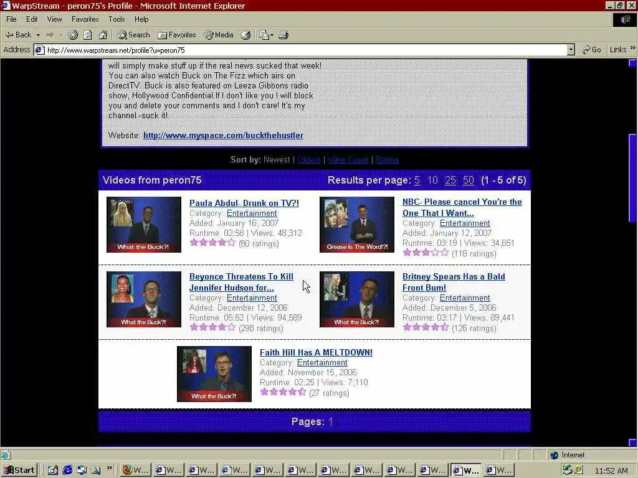This screenshot has width=638, height=478.
Task: Set results per page to 5
Action: (x=417, y=180)
